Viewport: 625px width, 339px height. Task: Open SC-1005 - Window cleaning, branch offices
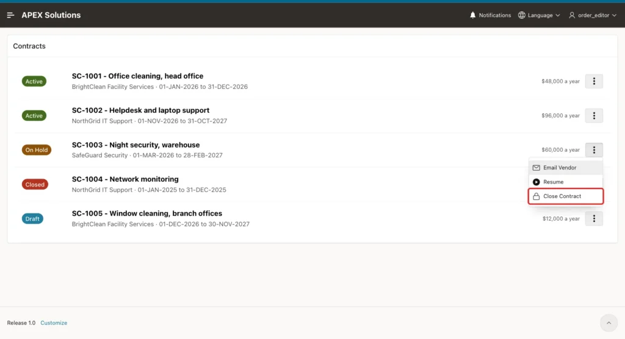(x=146, y=213)
